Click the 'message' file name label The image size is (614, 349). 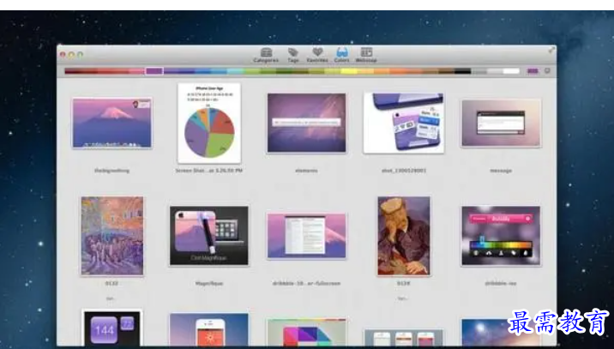(x=501, y=171)
